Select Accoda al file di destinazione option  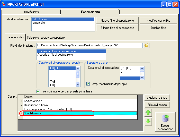point(71,55)
